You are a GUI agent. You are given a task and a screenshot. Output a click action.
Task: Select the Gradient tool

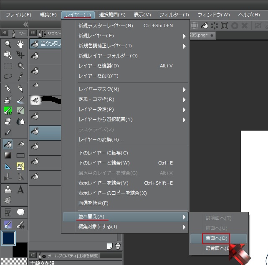pyautogui.click(x=8, y=155)
